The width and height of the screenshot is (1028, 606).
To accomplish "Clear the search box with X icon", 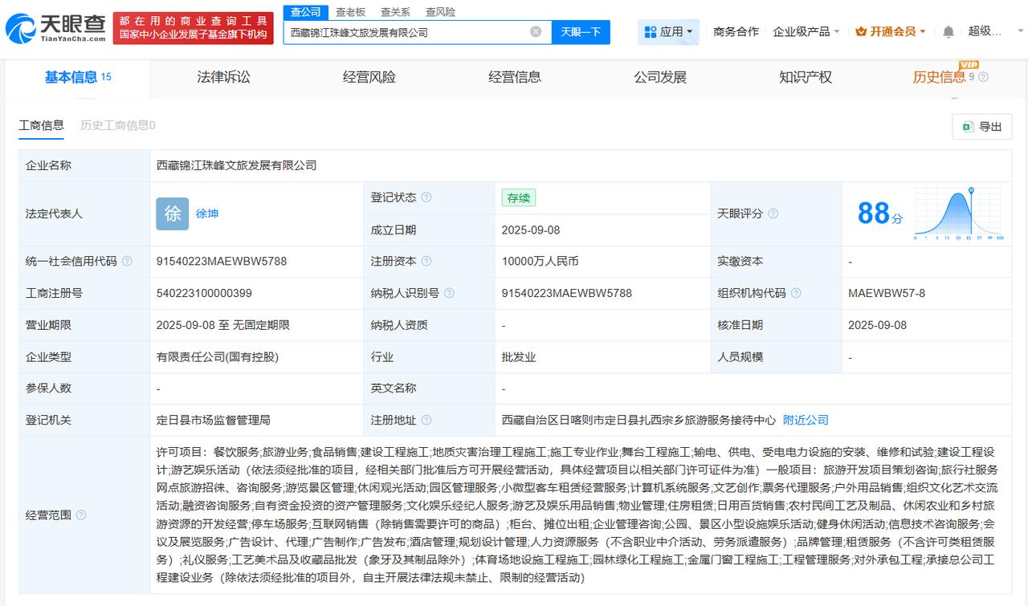I will click(x=536, y=32).
